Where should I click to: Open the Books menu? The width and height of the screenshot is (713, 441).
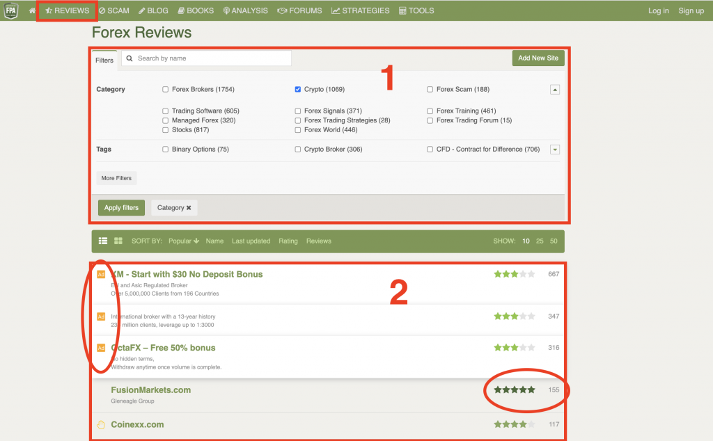(x=196, y=10)
